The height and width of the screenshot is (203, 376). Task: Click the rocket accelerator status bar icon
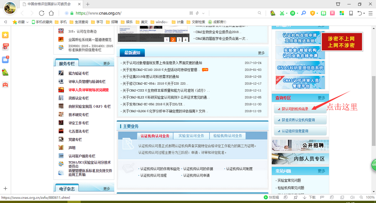pyautogui.click(x=296, y=197)
